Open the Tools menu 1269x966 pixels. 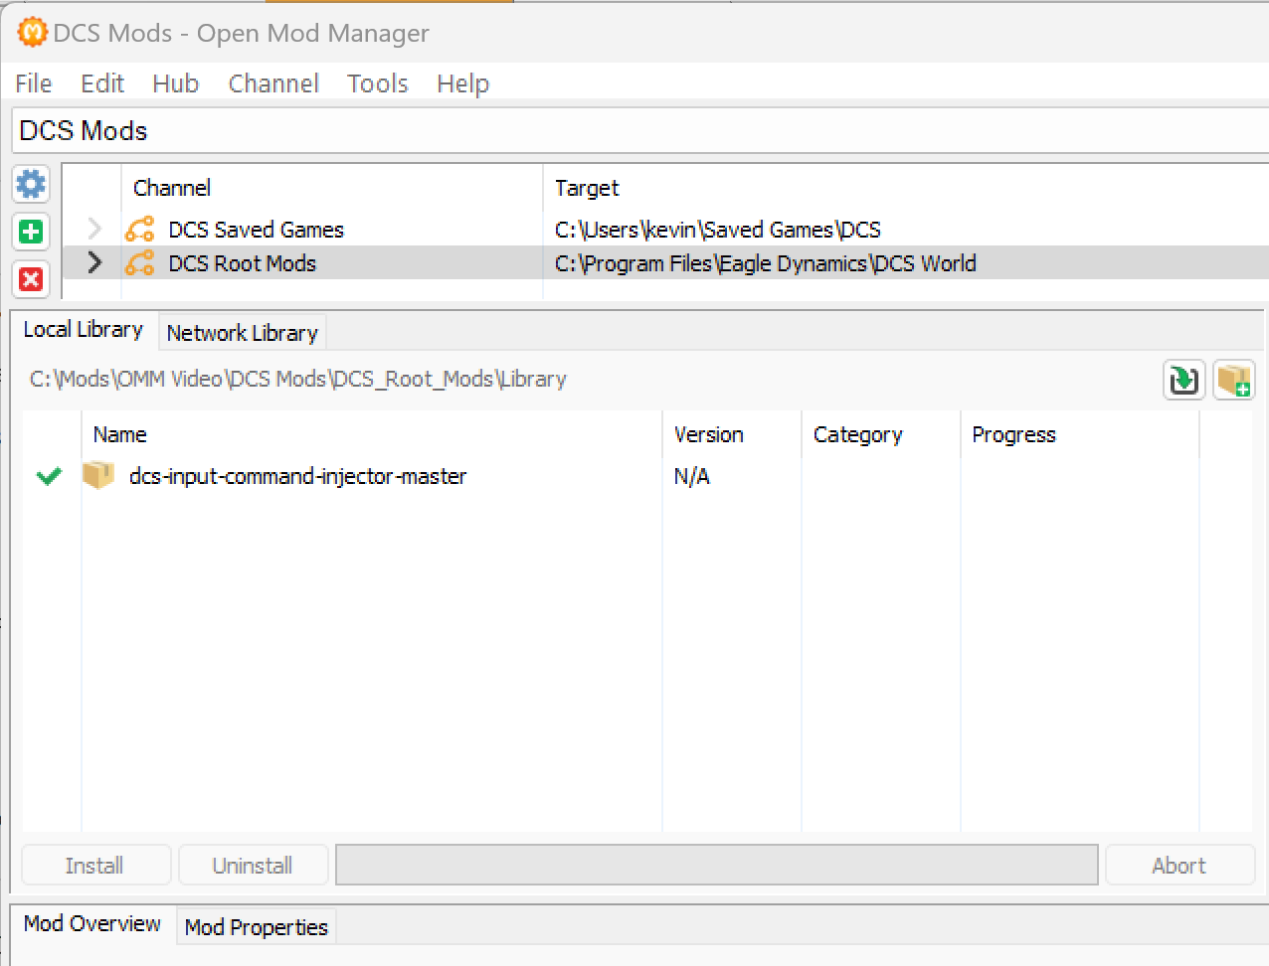click(378, 83)
